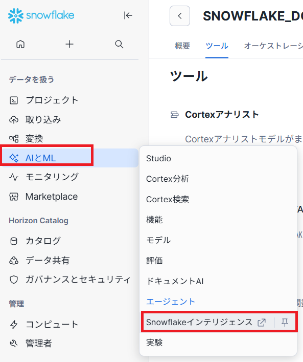Open データ共有 in the sidebar
The width and height of the screenshot is (303, 362).
point(69,261)
